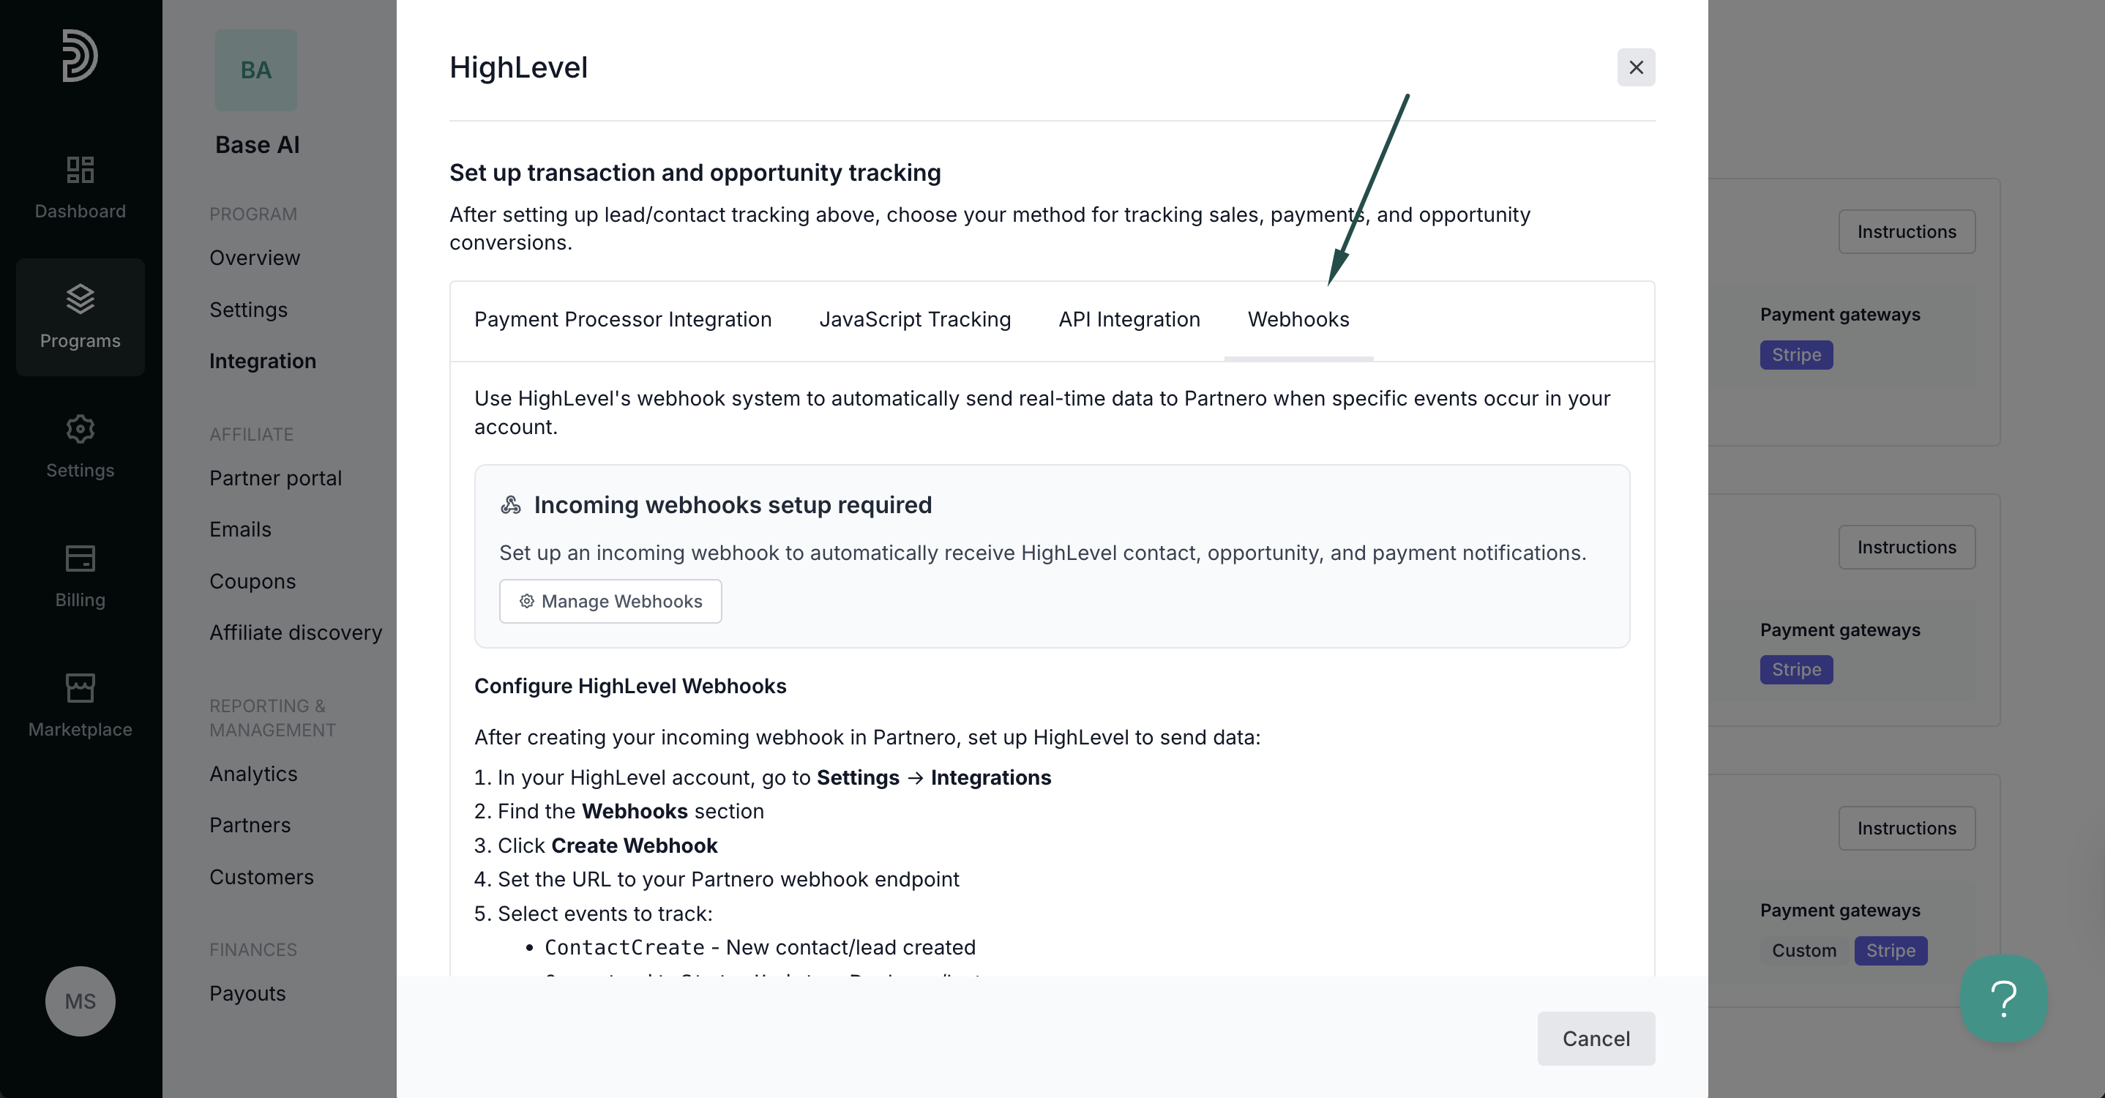Click the MS user avatar
Viewport: 2105px width, 1098px height.
80,1001
